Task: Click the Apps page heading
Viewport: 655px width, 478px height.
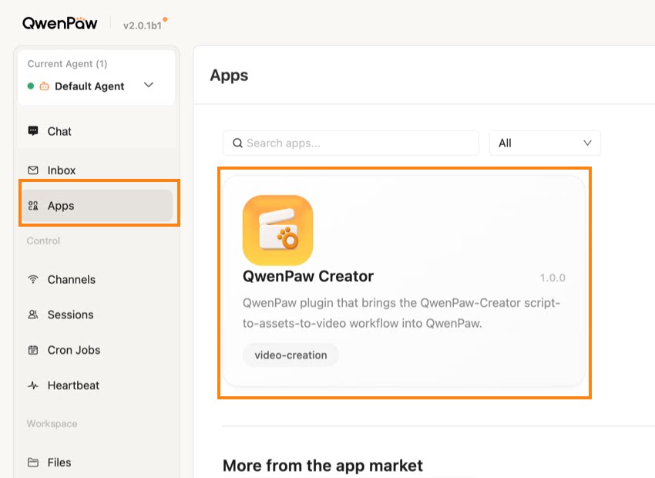Action: pyautogui.click(x=229, y=76)
